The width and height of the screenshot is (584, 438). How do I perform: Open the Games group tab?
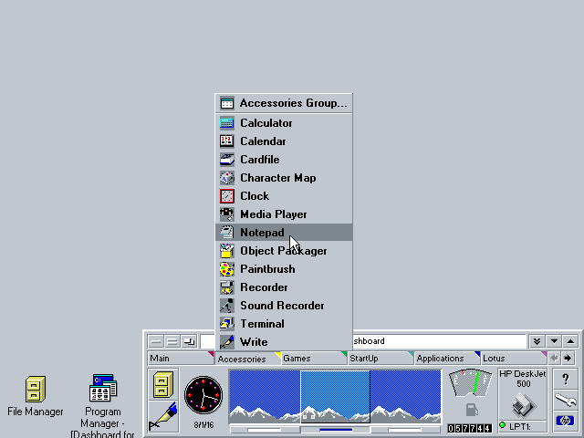[x=314, y=359]
